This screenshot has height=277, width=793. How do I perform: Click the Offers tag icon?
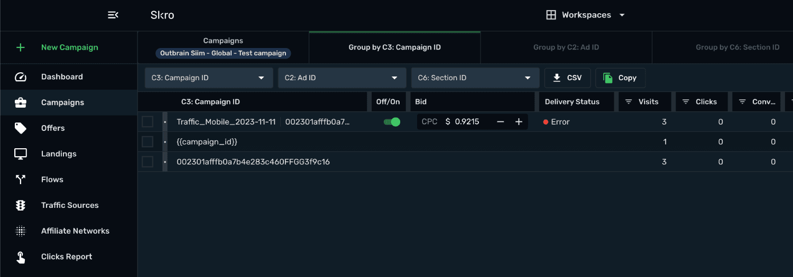[x=21, y=128]
